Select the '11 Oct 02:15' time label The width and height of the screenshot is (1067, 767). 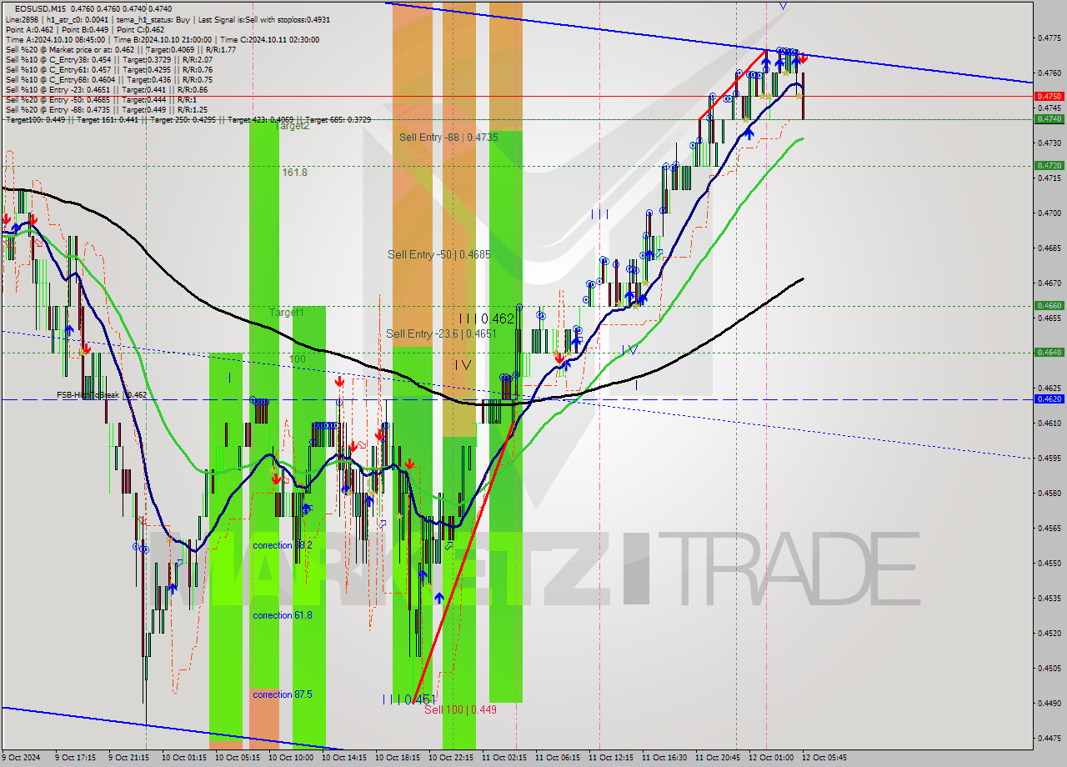coord(503,758)
